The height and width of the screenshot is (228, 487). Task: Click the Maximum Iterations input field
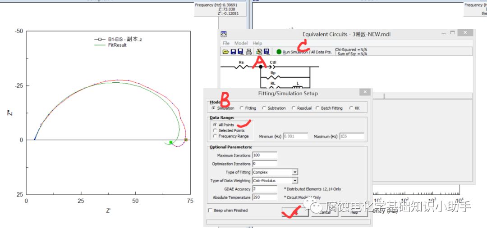[x=265, y=155]
